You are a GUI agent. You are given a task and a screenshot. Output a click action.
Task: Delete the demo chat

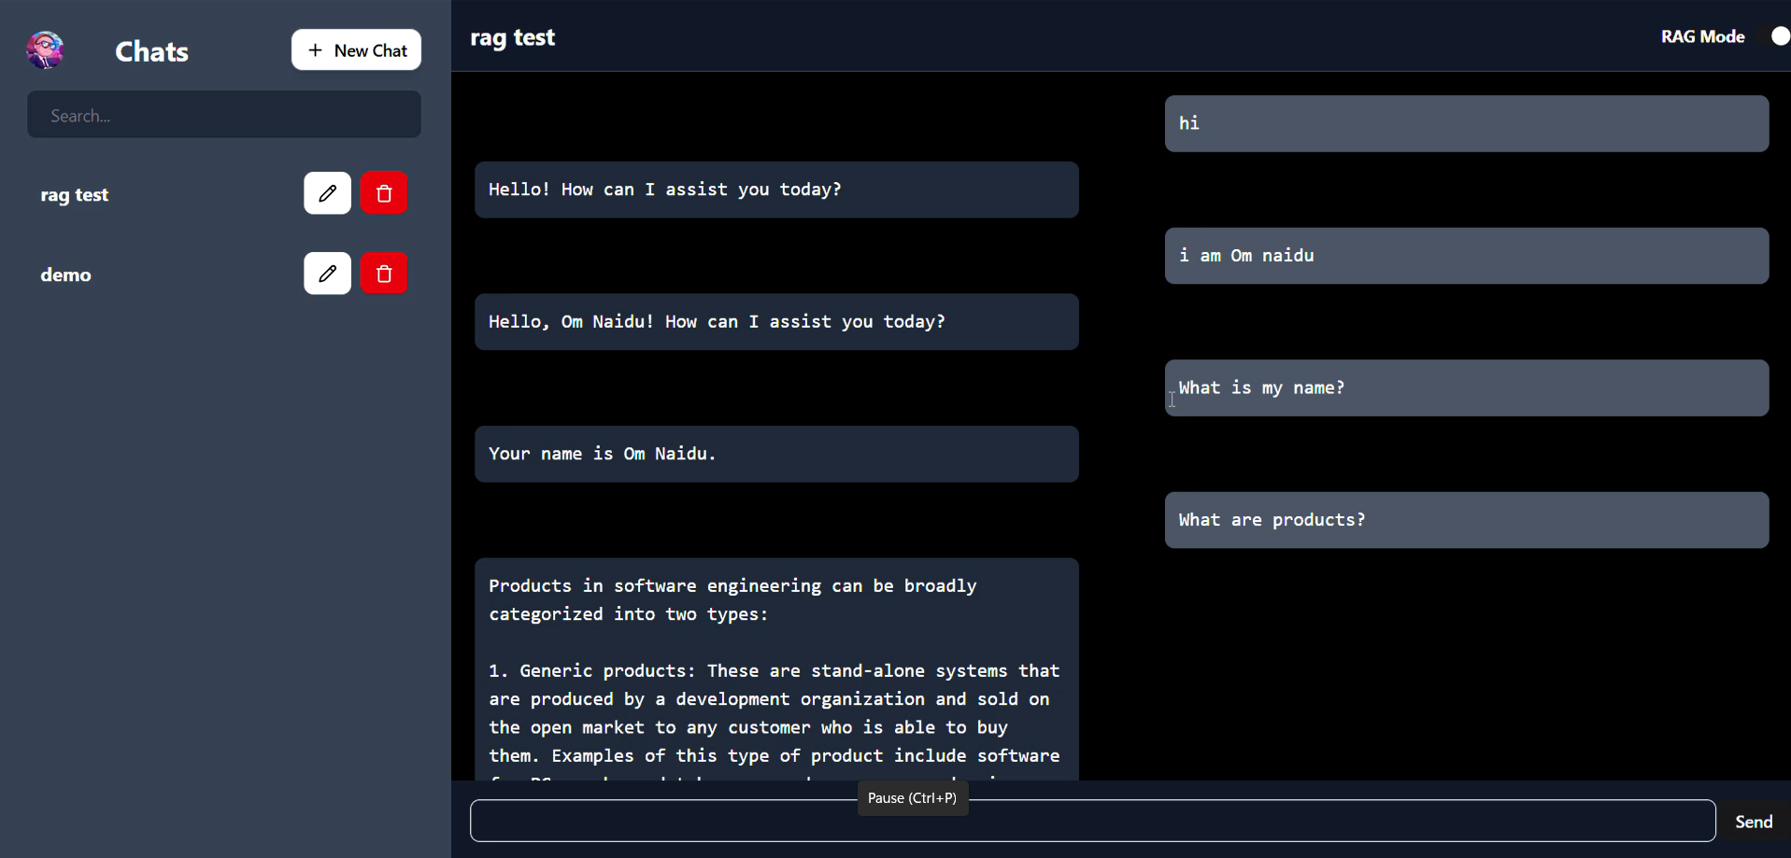pyautogui.click(x=383, y=274)
